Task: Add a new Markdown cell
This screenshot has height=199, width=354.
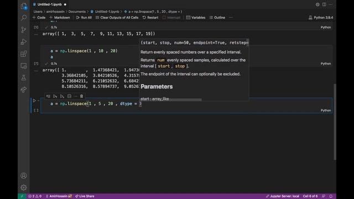Action: tap(60, 18)
